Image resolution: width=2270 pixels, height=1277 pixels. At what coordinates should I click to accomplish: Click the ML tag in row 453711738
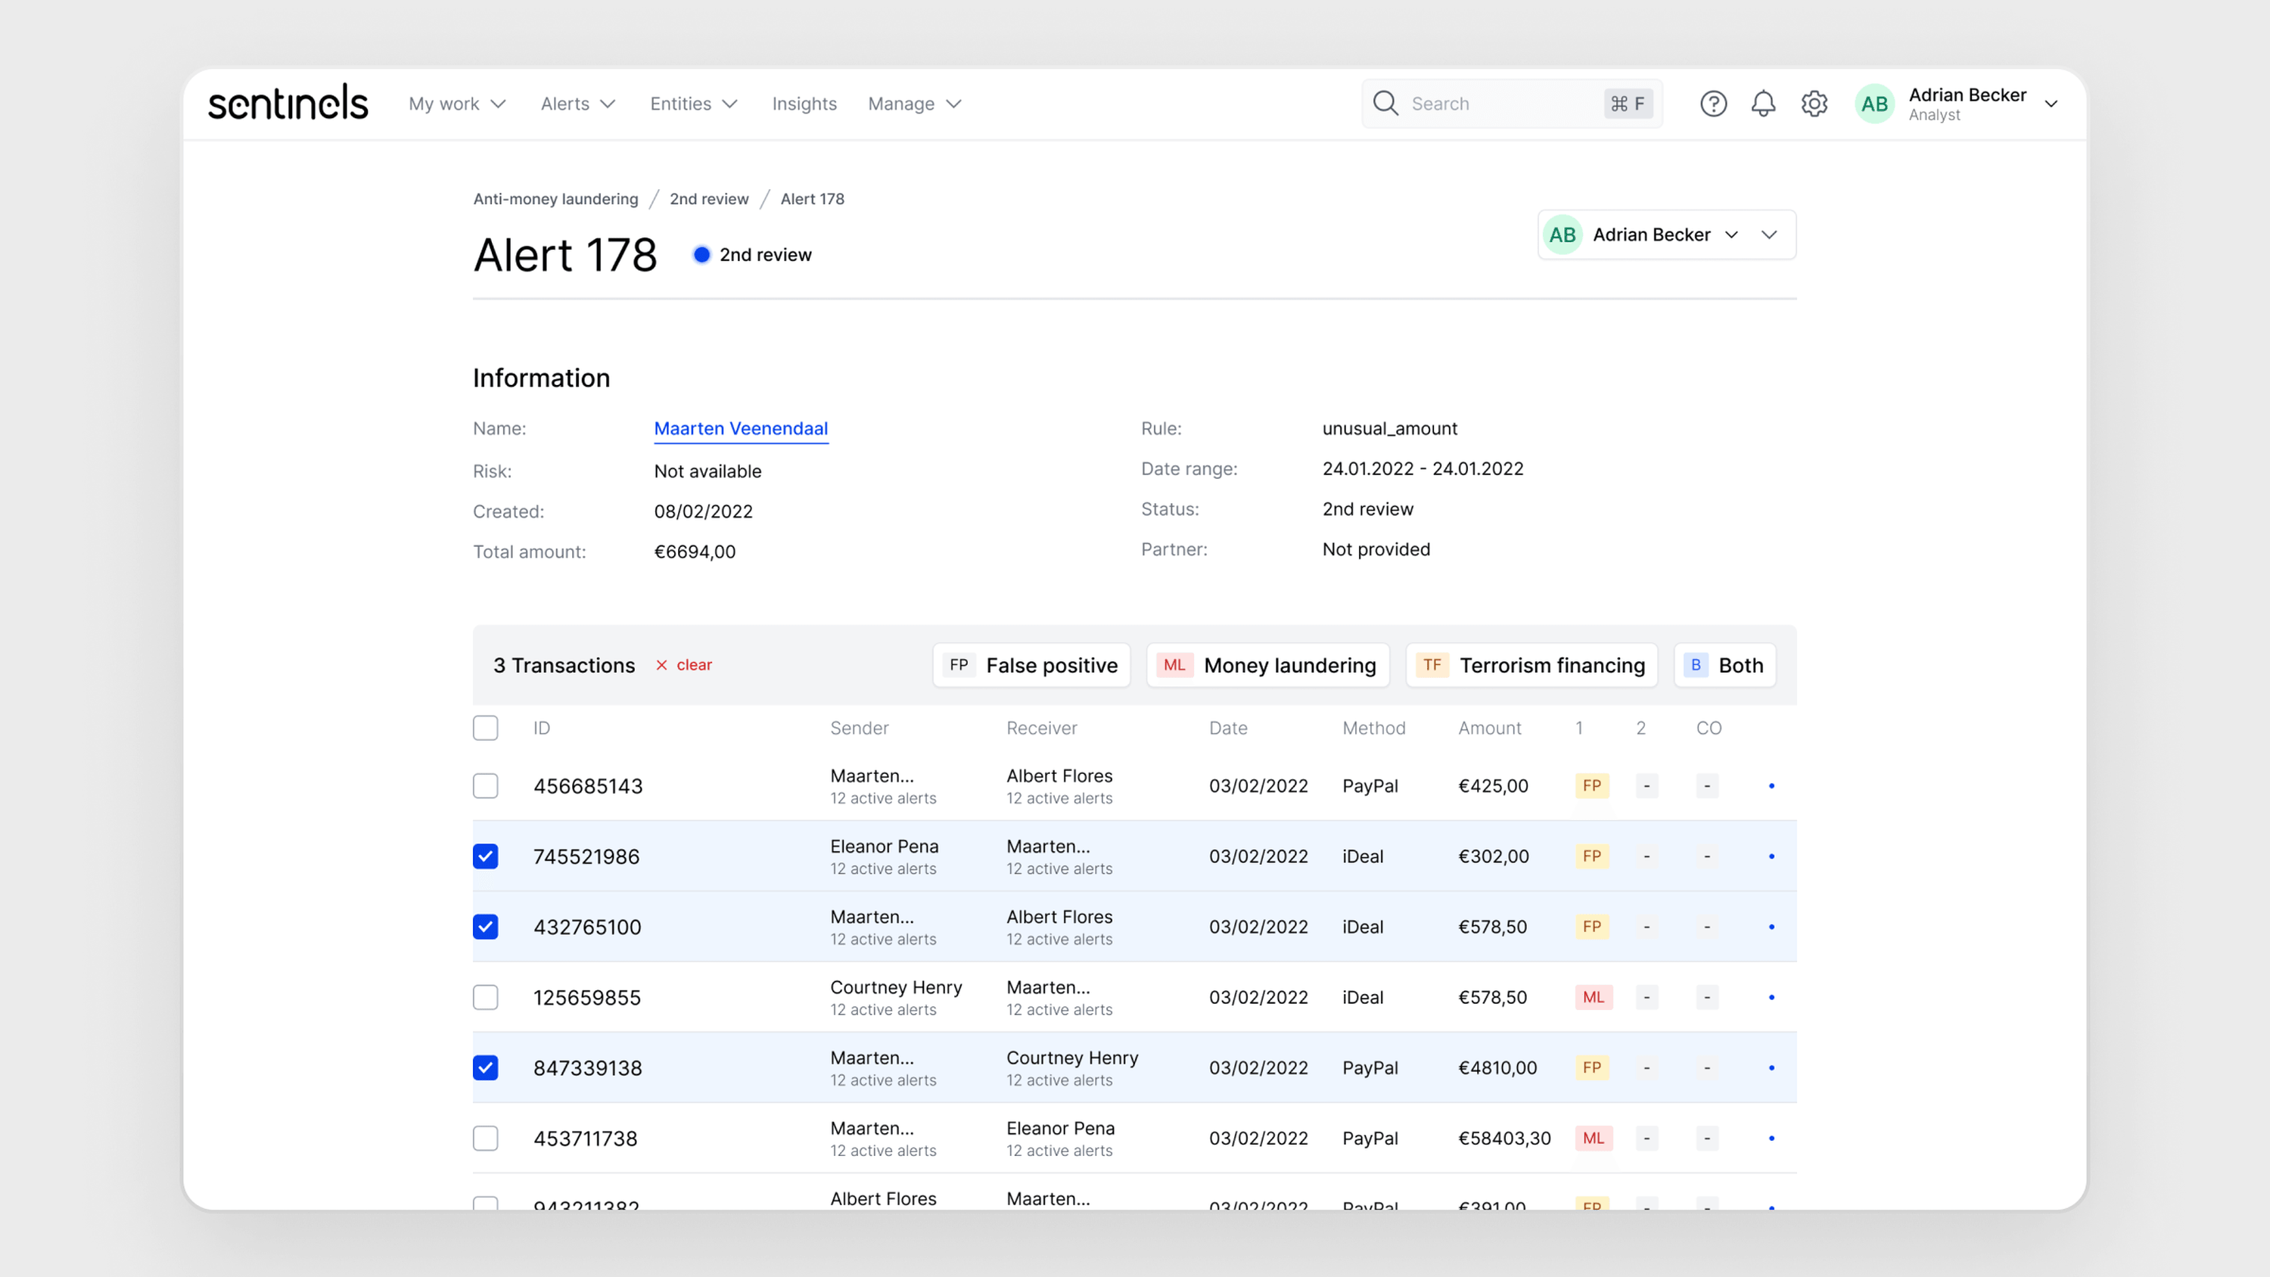point(1594,1138)
